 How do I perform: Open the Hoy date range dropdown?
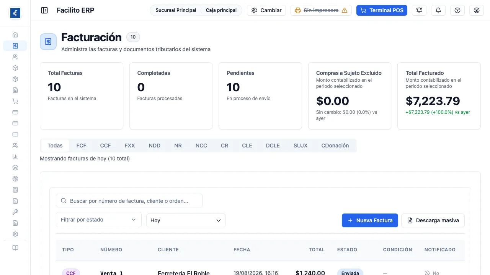click(x=186, y=220)
